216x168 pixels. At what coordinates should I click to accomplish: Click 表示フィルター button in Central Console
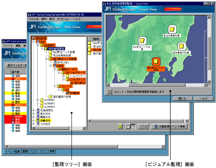click(x=16, y=65)
